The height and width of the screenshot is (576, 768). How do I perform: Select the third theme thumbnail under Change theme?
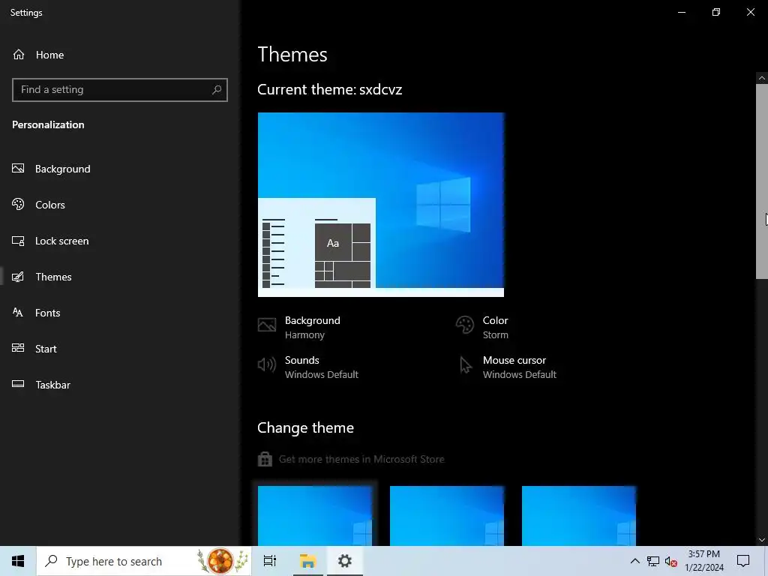pyautogui.click(x=579, y=516)
